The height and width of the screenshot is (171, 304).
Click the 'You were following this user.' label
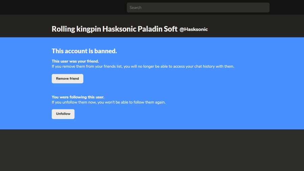[x=78, y=97]
